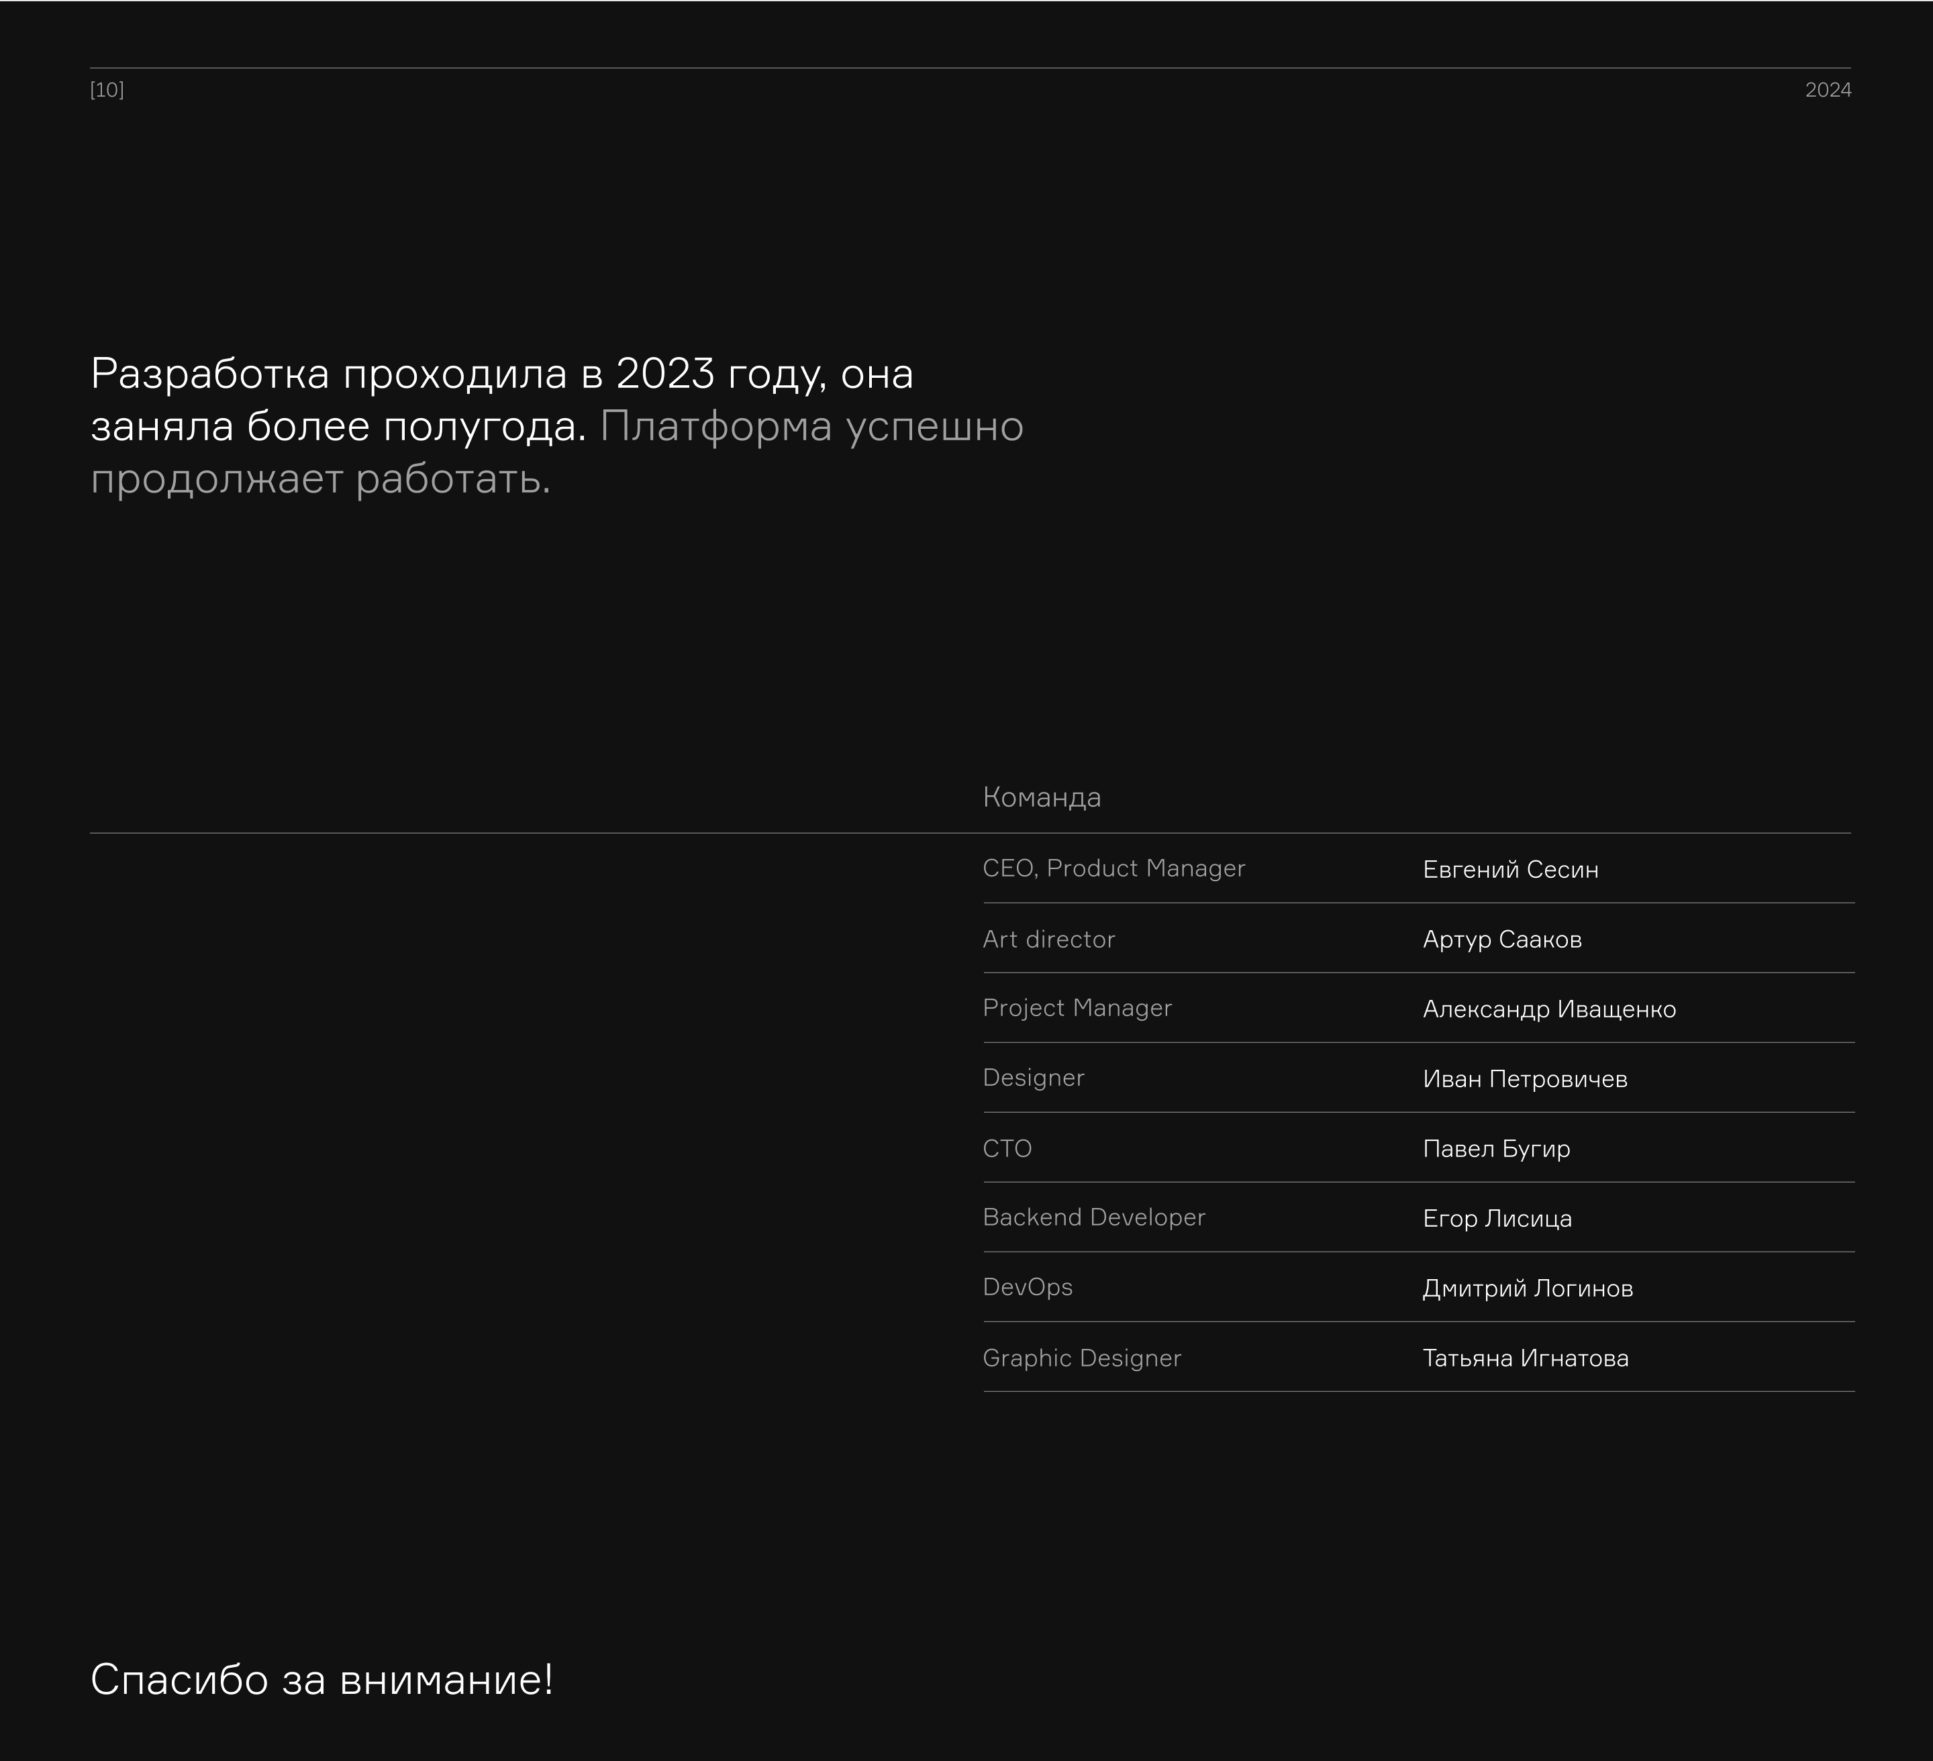Click the name Евгений Сесин

pos(1510,870)
